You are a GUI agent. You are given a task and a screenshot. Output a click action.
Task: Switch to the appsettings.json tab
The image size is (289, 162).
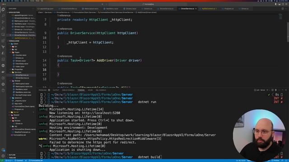[x=46, y=9]
